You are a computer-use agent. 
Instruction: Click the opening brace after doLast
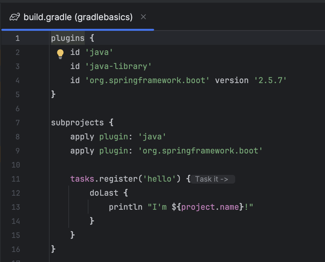[x=126, y=193]
